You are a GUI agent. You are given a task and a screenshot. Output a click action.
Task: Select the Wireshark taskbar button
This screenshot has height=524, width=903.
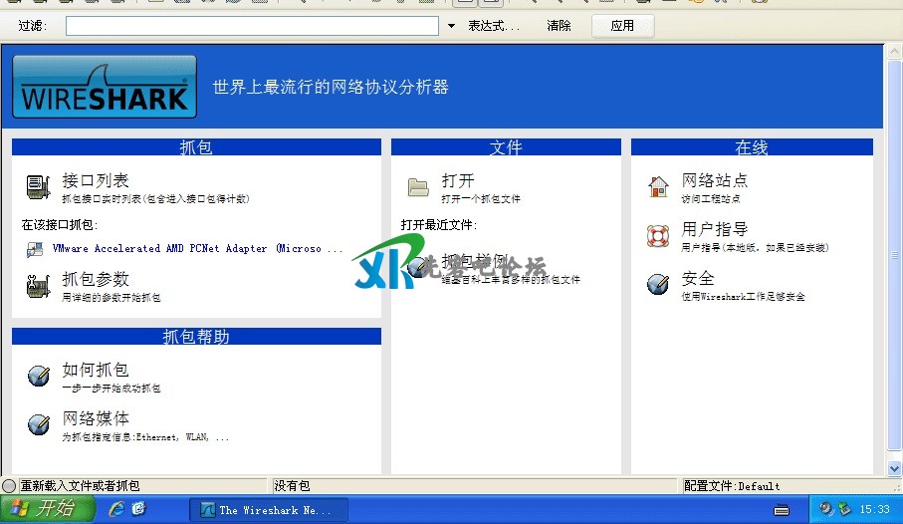[x=273, y=510]
